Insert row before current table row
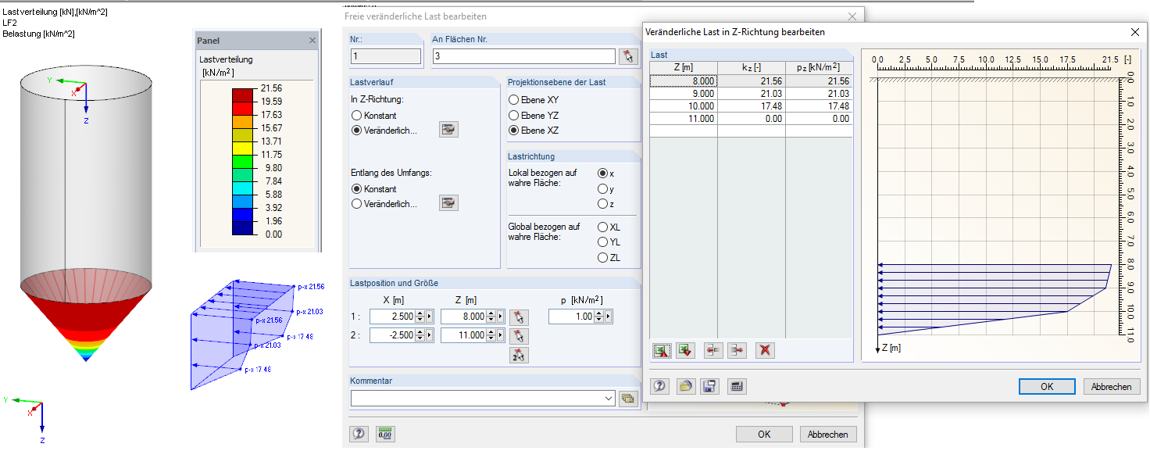The width and height of the screenshot is (1150, 458). click(x=712, y=350)
